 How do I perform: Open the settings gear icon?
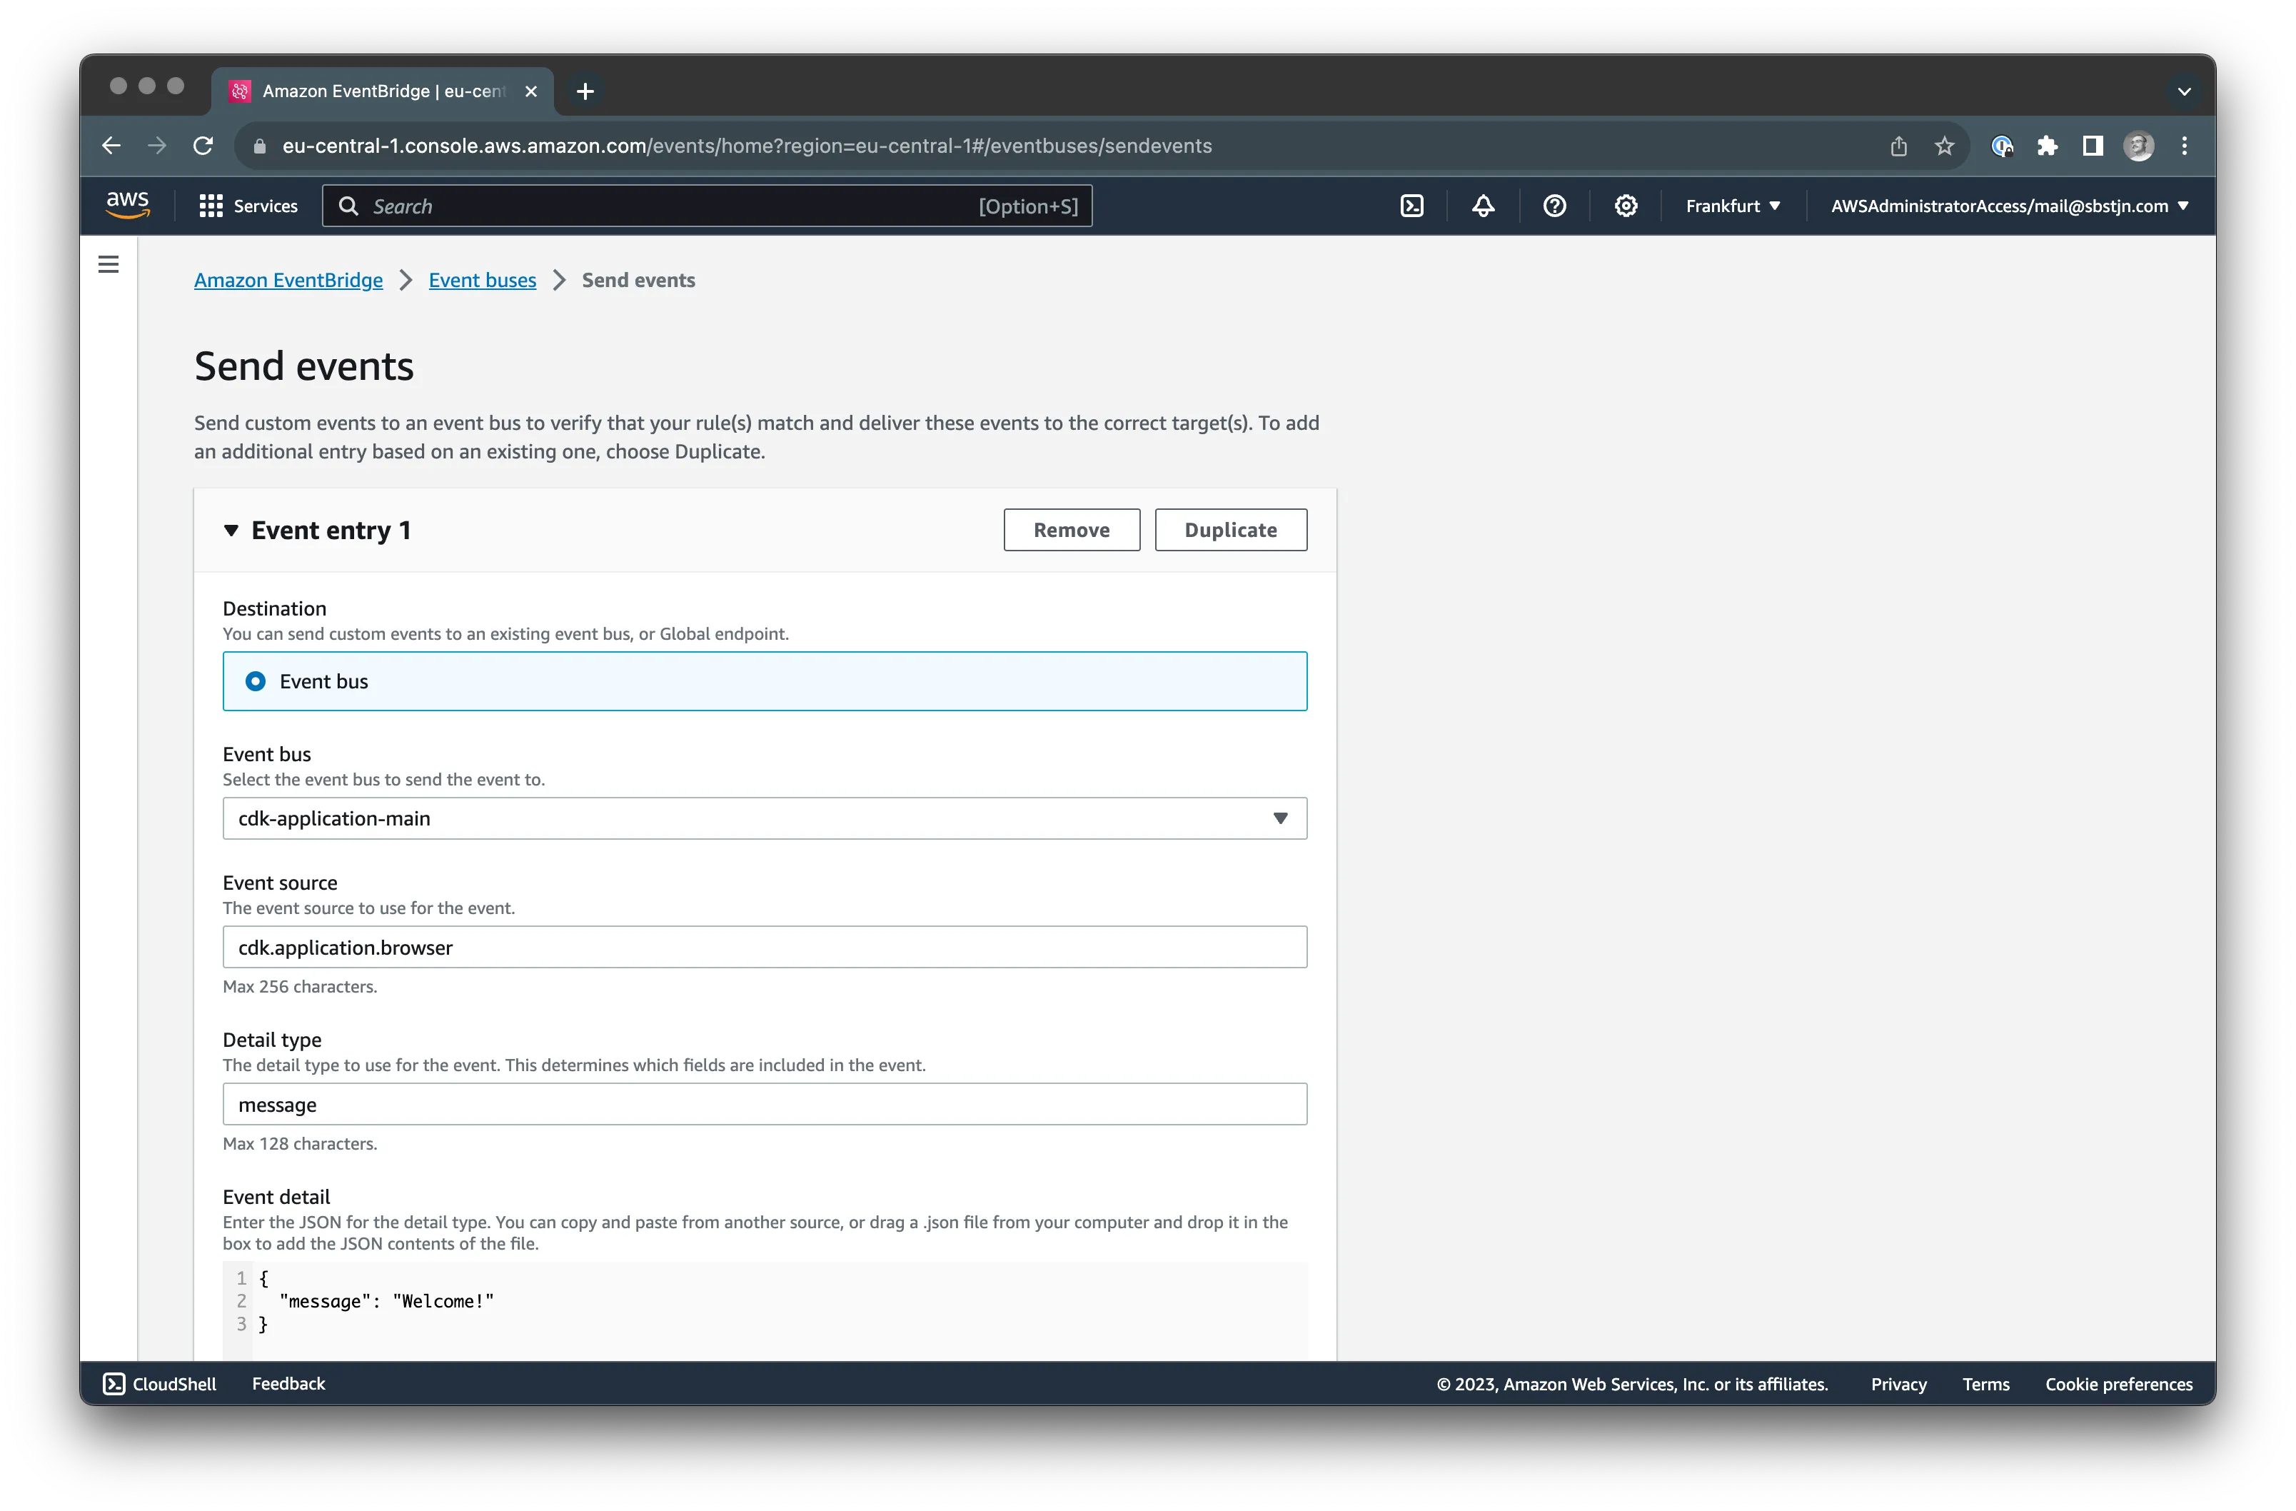pyautogui.click(x=1626, y=206)
